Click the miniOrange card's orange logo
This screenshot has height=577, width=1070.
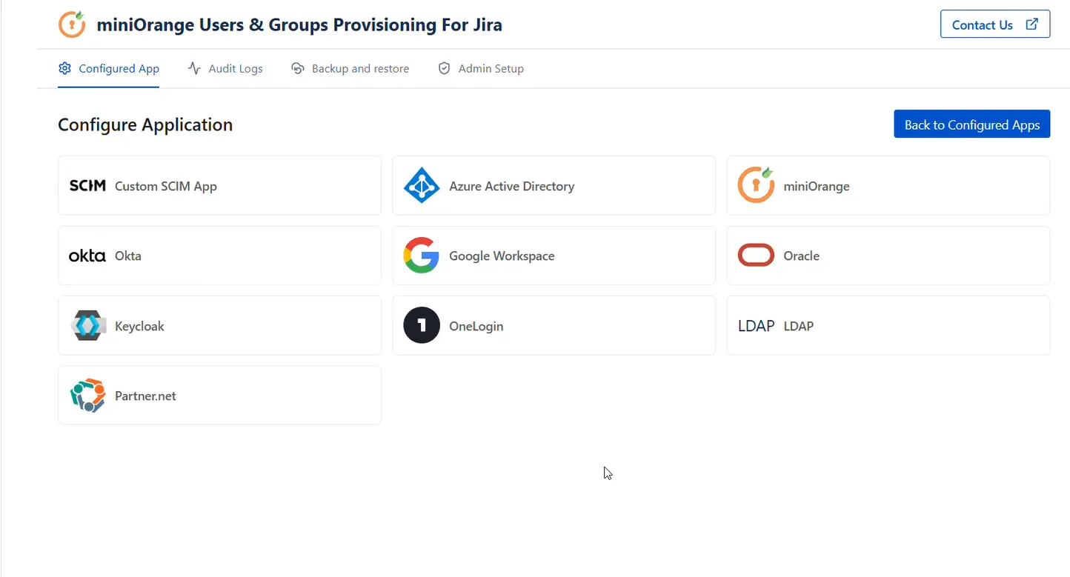pos(756,185)
